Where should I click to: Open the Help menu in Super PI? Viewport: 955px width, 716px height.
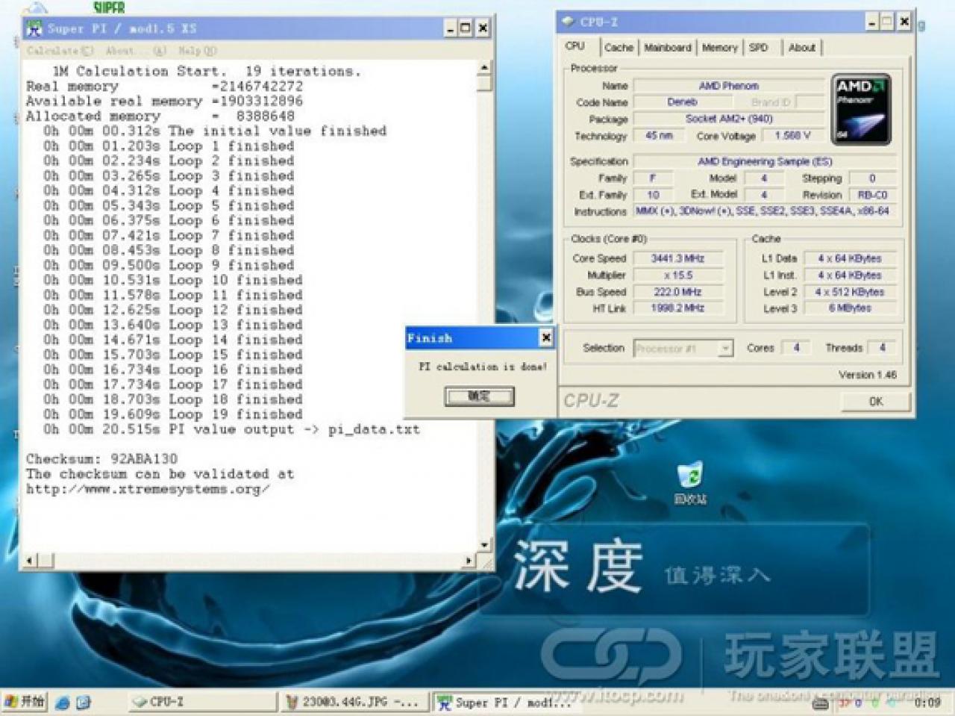tap(197, 51)
